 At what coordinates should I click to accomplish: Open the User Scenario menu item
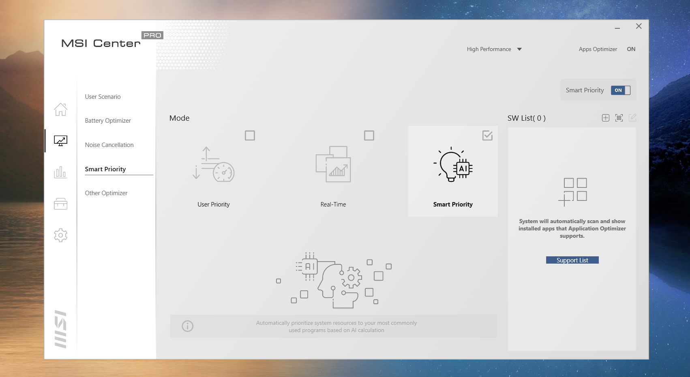click(103, 97)
